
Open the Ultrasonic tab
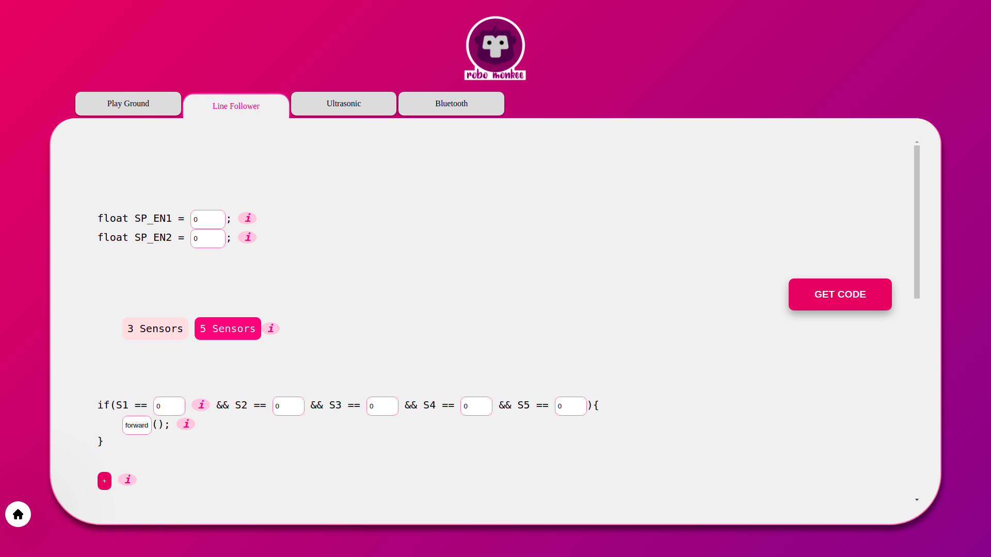(344, 104)
